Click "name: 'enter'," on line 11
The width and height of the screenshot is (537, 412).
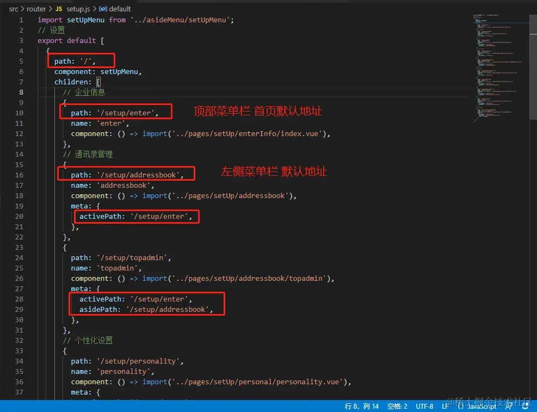tap(100, 124)
